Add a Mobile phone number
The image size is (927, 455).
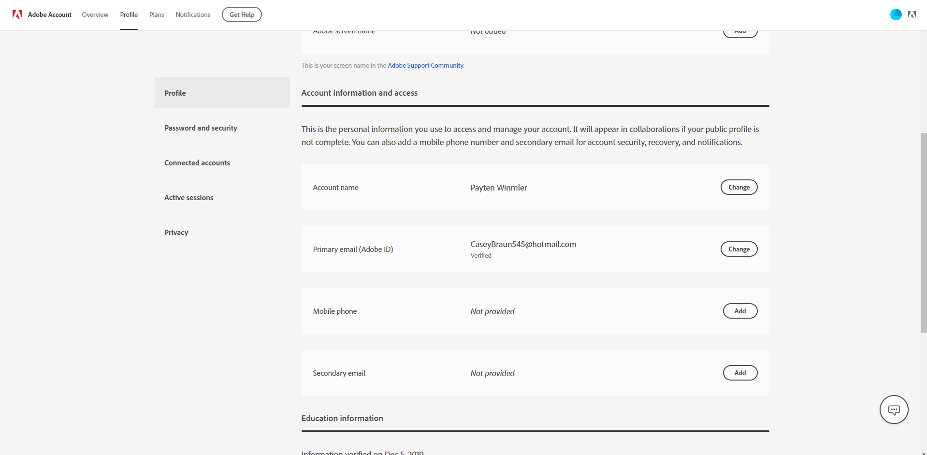740,311
